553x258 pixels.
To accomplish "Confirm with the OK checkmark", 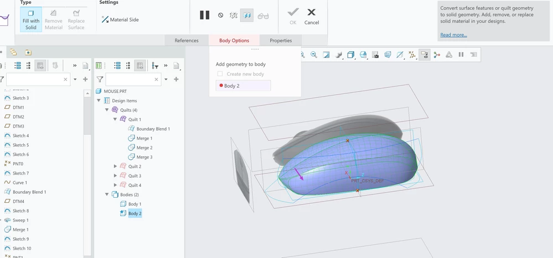I will click(293, 17).
